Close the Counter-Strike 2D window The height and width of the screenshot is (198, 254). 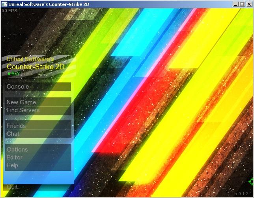[249, 4]
